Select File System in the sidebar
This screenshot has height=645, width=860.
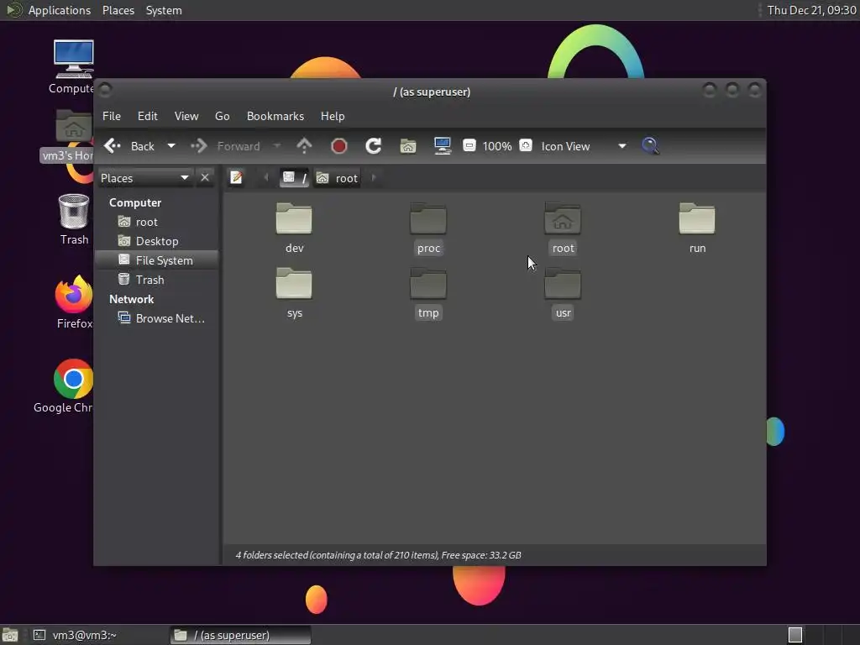[157, 260]
